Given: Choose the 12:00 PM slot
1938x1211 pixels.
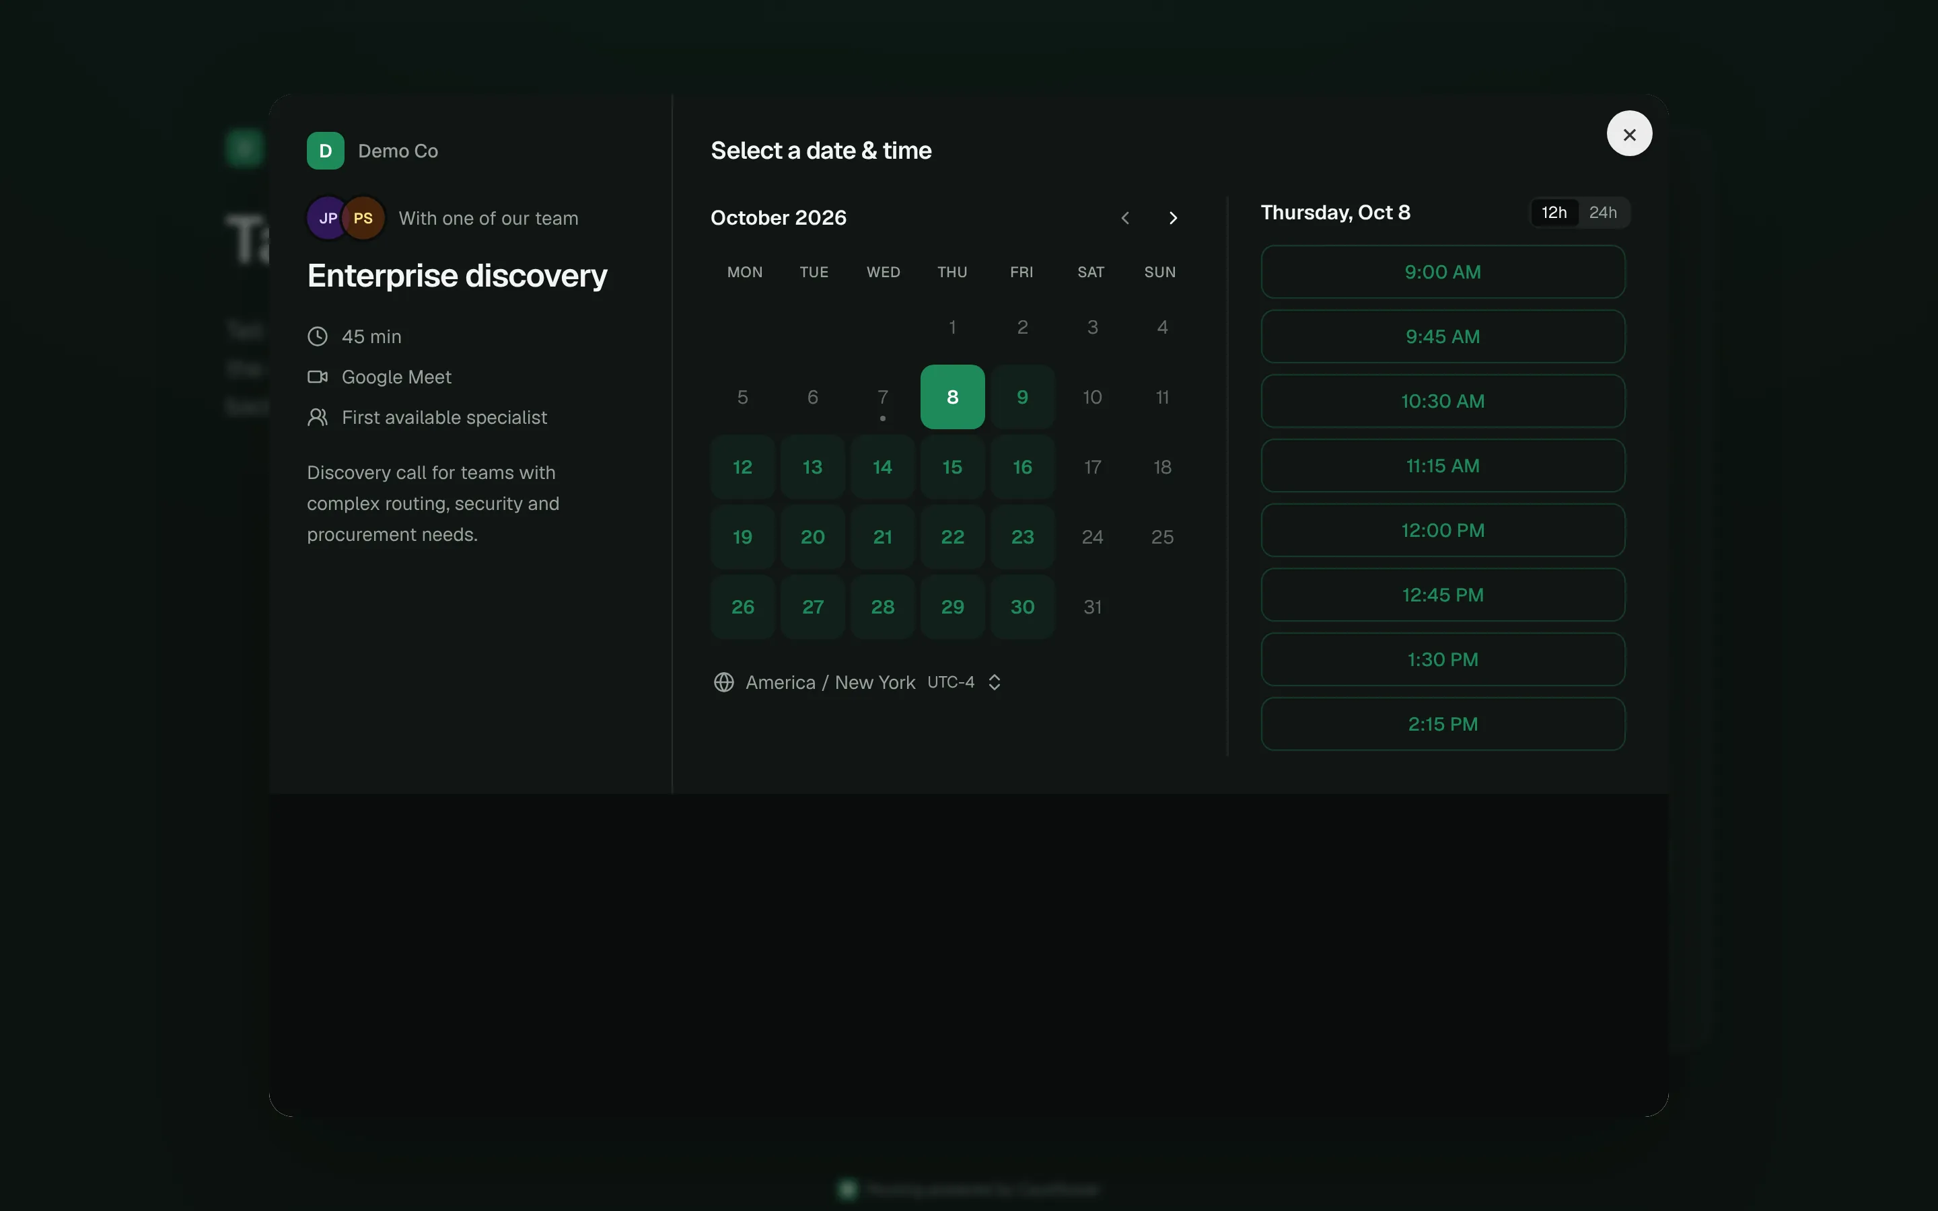Looking at the screenshot, I should pos(1442,530).
